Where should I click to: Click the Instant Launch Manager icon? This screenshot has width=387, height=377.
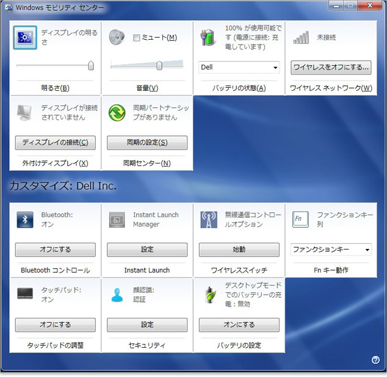coord(117,220)
